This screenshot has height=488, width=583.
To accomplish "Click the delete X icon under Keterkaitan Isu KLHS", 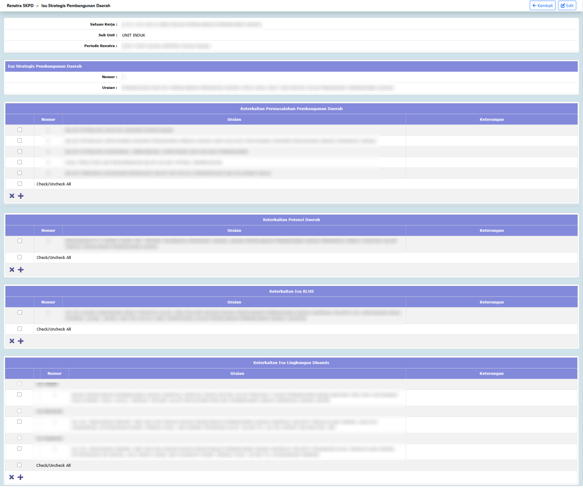I will 12,341.
